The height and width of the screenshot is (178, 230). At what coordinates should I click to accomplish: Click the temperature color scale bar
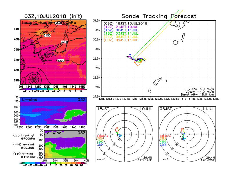click(53, 88)
